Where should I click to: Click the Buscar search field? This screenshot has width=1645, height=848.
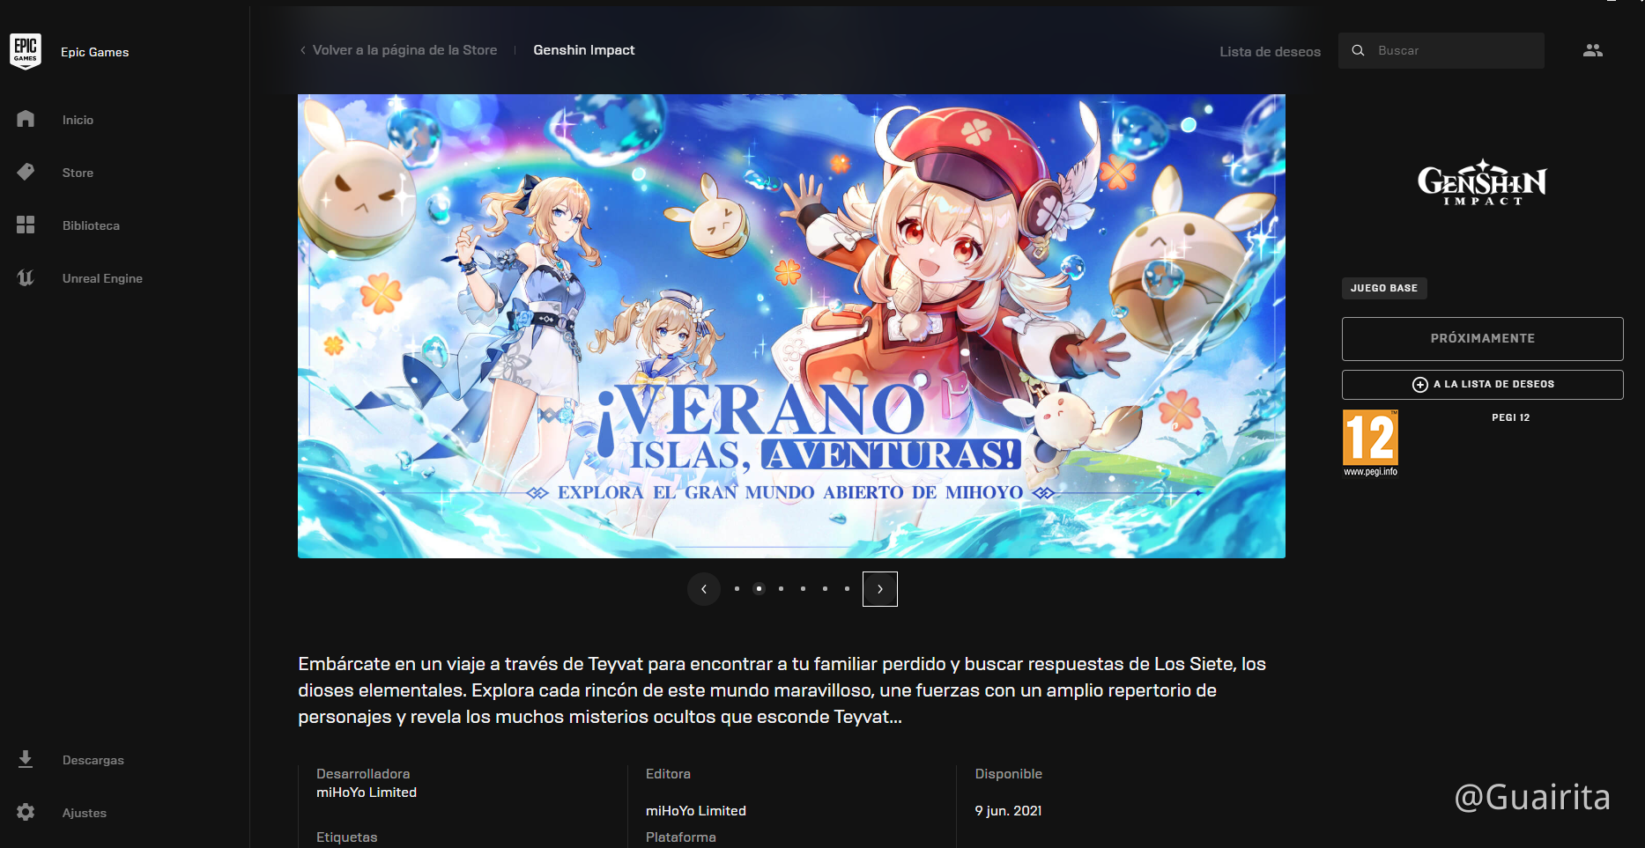point(1454,50)
